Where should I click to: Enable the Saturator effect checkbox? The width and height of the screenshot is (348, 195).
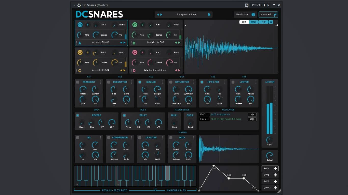point(171,82)
